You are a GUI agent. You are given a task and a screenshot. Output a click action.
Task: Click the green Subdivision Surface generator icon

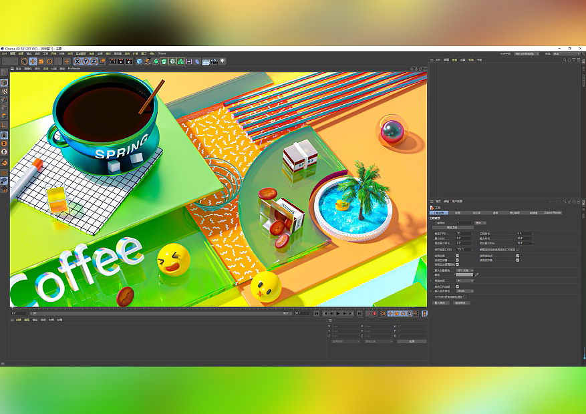click(156, 61)
